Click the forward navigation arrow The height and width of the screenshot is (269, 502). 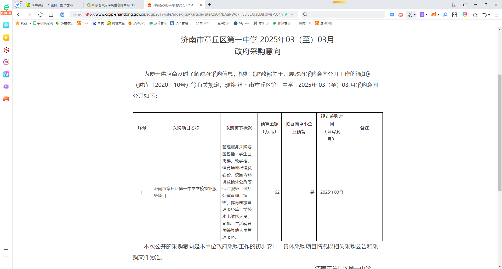[29, 15]
